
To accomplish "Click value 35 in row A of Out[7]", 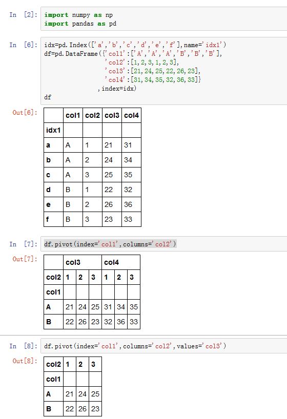I will pyautogui.click(x=134, y=307).
